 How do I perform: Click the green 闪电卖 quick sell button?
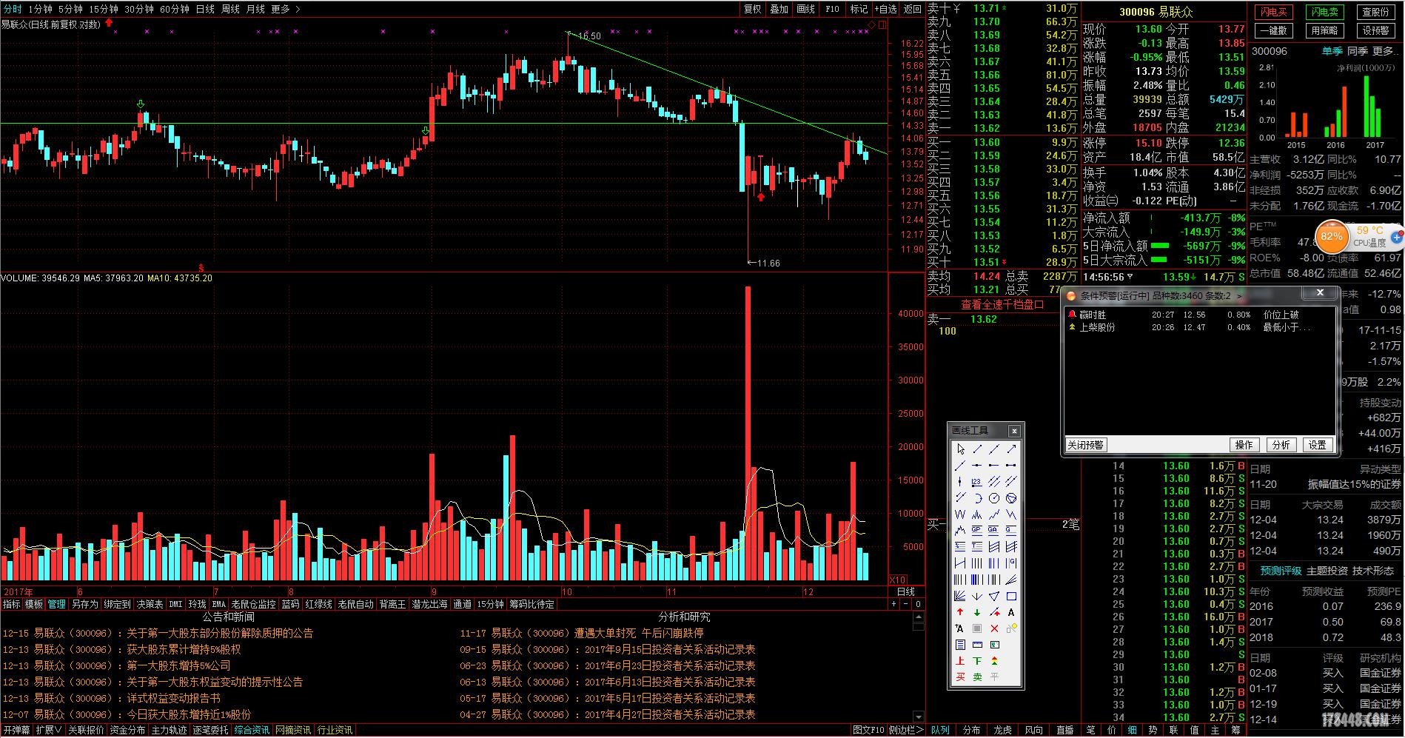pyautogui.click(x=1324, y=12)
